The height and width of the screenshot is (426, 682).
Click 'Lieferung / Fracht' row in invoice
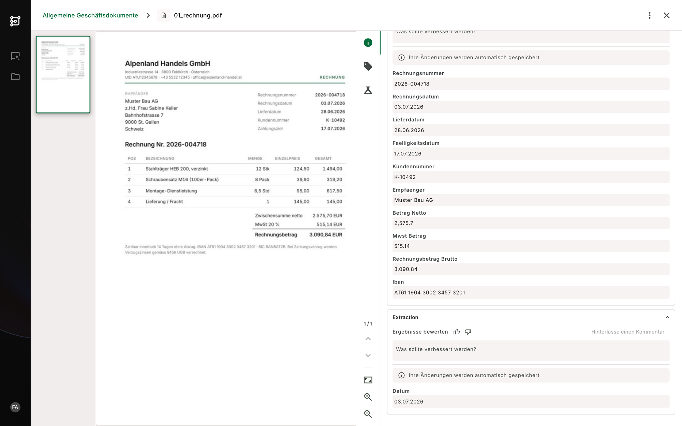coord(235,202)
